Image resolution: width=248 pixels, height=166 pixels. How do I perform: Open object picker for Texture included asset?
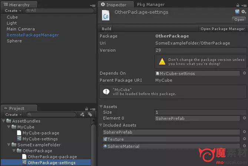click(x=244, y=139)
